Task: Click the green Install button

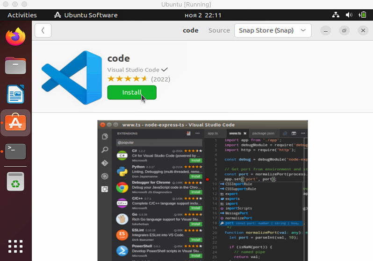Action: tap(132, 92)
